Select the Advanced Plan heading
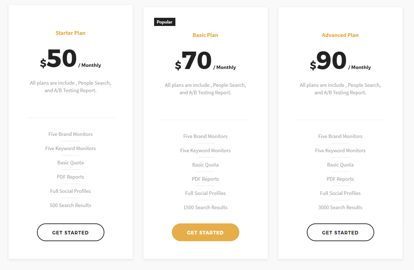Image resolution: width=414 pixels, height=270 pixels. pos(340,35)
